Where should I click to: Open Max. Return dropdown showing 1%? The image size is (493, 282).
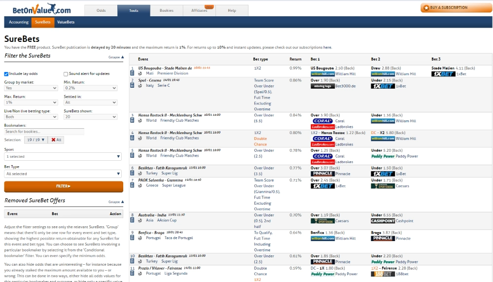click(31, 103)
